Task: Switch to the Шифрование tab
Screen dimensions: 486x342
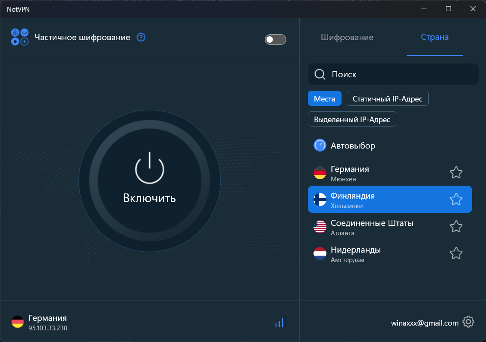Action: pos(347,37)
